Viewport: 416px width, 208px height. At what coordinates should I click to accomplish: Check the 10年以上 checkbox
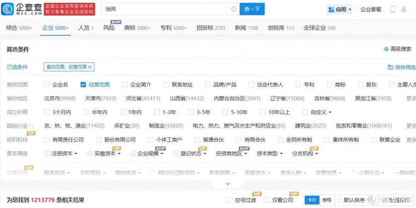click(x=263, y=112)
